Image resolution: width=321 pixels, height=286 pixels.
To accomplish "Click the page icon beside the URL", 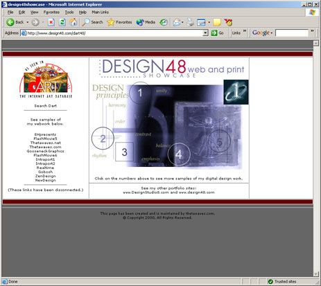I will tap(24, 33).
